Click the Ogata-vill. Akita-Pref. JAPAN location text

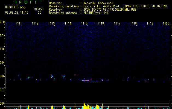pos(125,6)
